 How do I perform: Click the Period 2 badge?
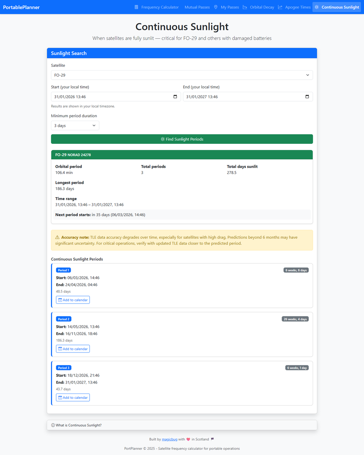63,319
